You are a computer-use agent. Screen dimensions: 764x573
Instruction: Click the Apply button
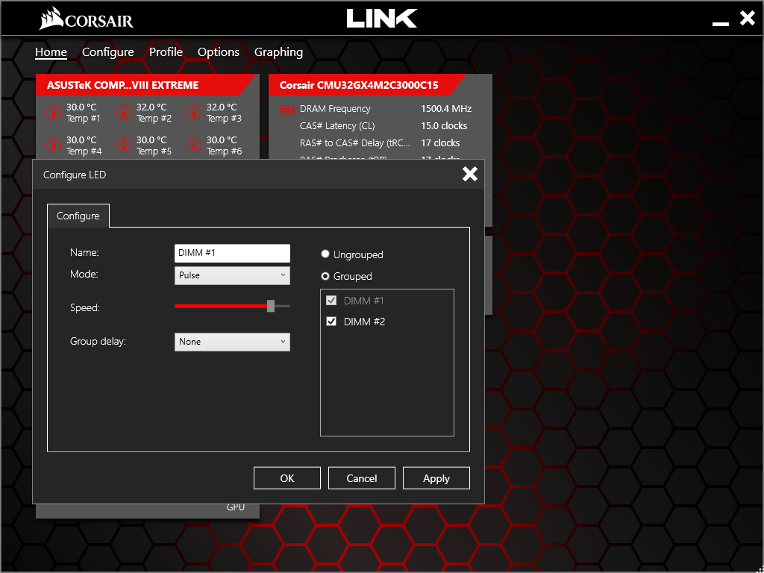coord(436,478)
